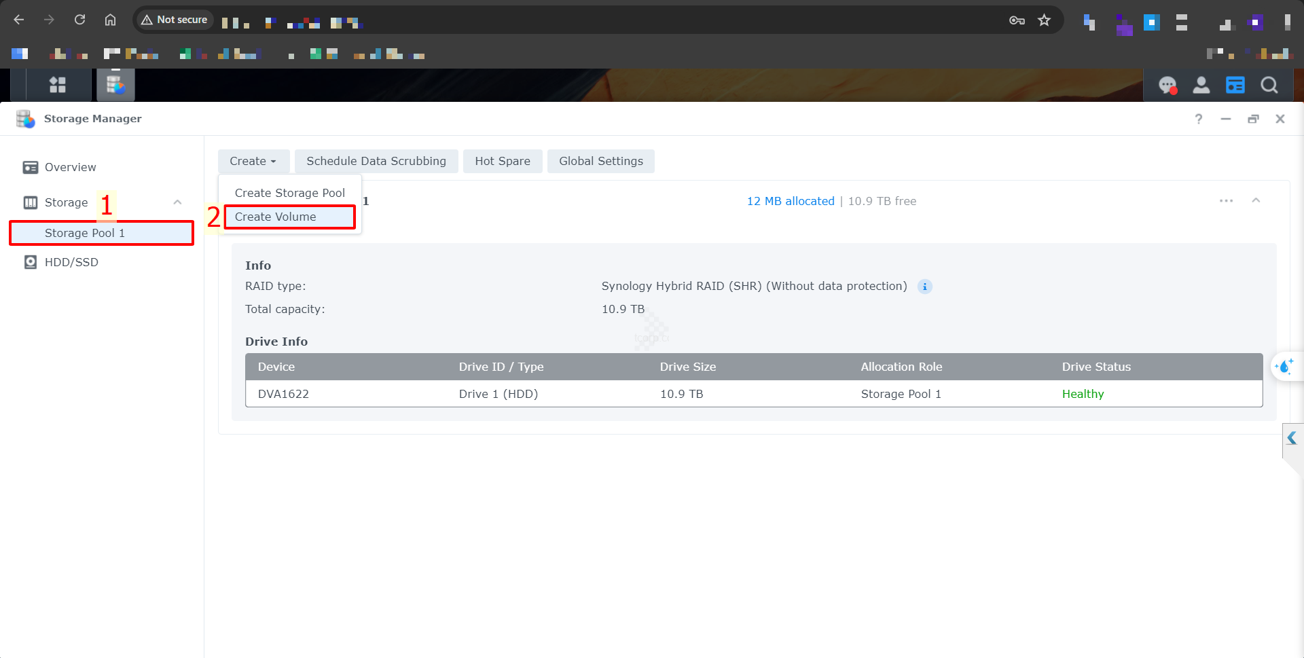The image size is (1304, 658).
Task: Open the Create dropdown button
Action: (x=253, y=161)
